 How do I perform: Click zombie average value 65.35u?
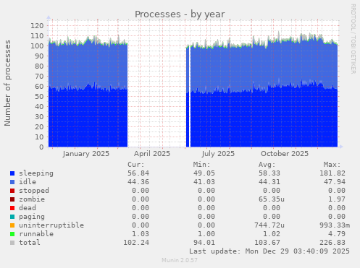272,199
